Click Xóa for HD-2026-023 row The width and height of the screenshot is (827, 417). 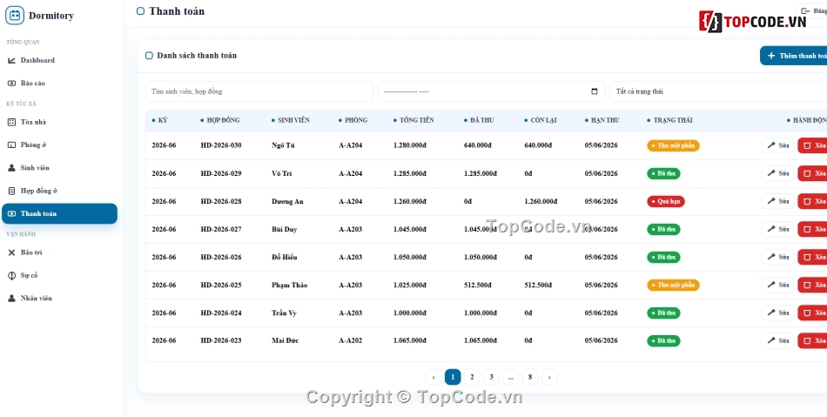(x=813, y=340)
